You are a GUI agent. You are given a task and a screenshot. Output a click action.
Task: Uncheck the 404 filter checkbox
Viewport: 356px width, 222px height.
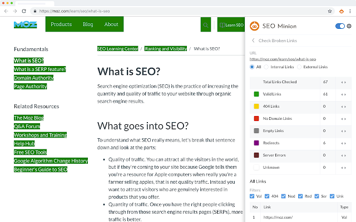pos(269,195)
